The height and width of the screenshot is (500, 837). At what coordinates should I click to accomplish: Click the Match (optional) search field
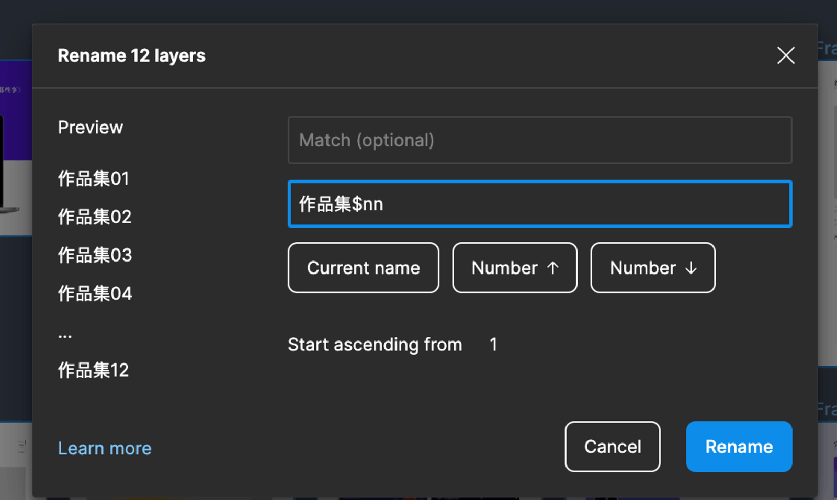pos(539,140)
